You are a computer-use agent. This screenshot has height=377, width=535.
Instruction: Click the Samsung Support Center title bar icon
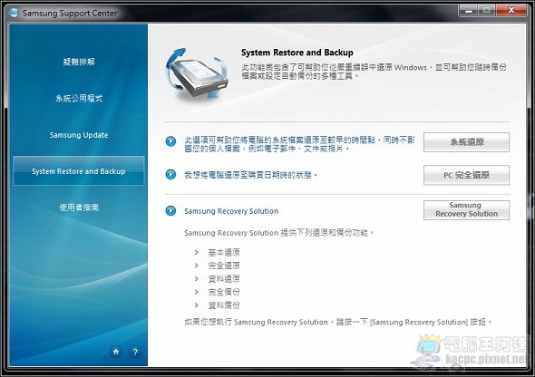(14, 13)
